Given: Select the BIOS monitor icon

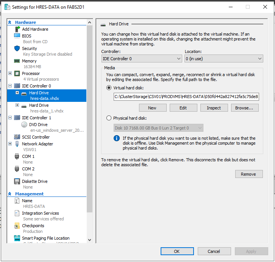Looking at the screenshot, I should 17,36.
